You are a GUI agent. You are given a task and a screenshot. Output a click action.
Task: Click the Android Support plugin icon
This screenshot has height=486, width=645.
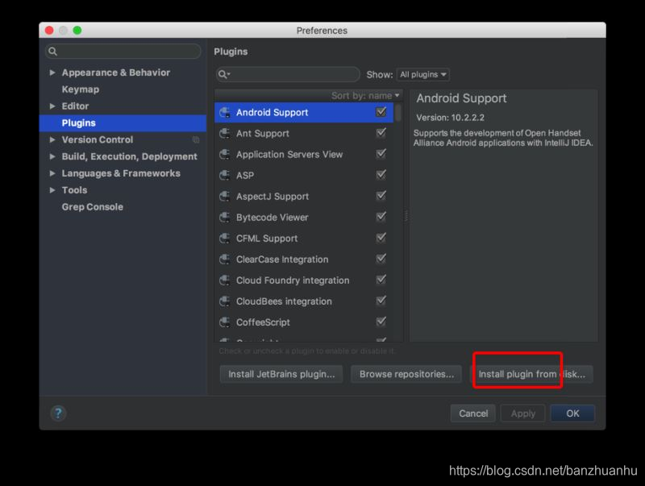pos(225,112)
